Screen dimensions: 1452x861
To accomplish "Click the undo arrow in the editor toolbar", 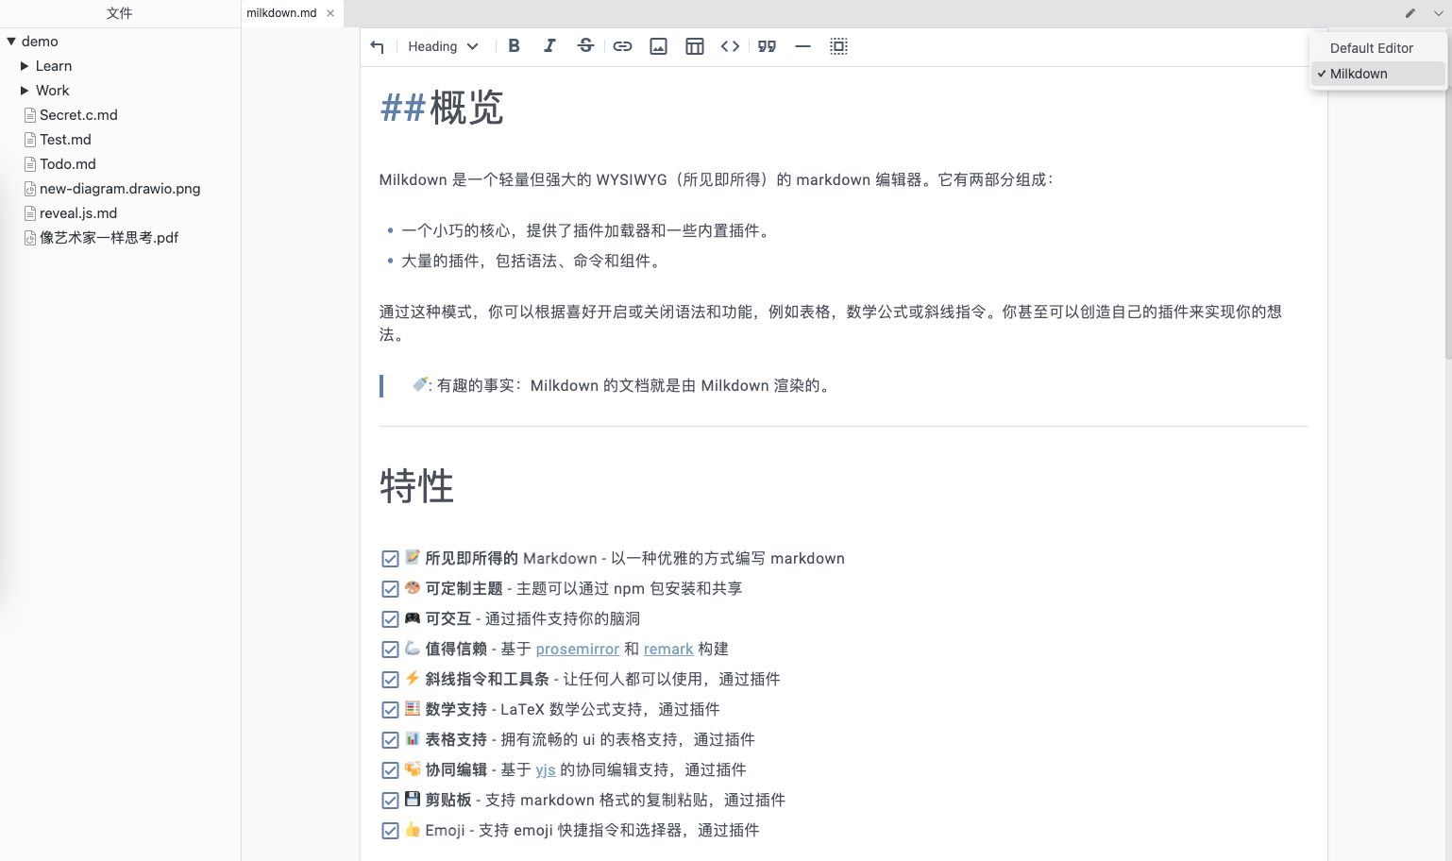I will pos(377,46).
